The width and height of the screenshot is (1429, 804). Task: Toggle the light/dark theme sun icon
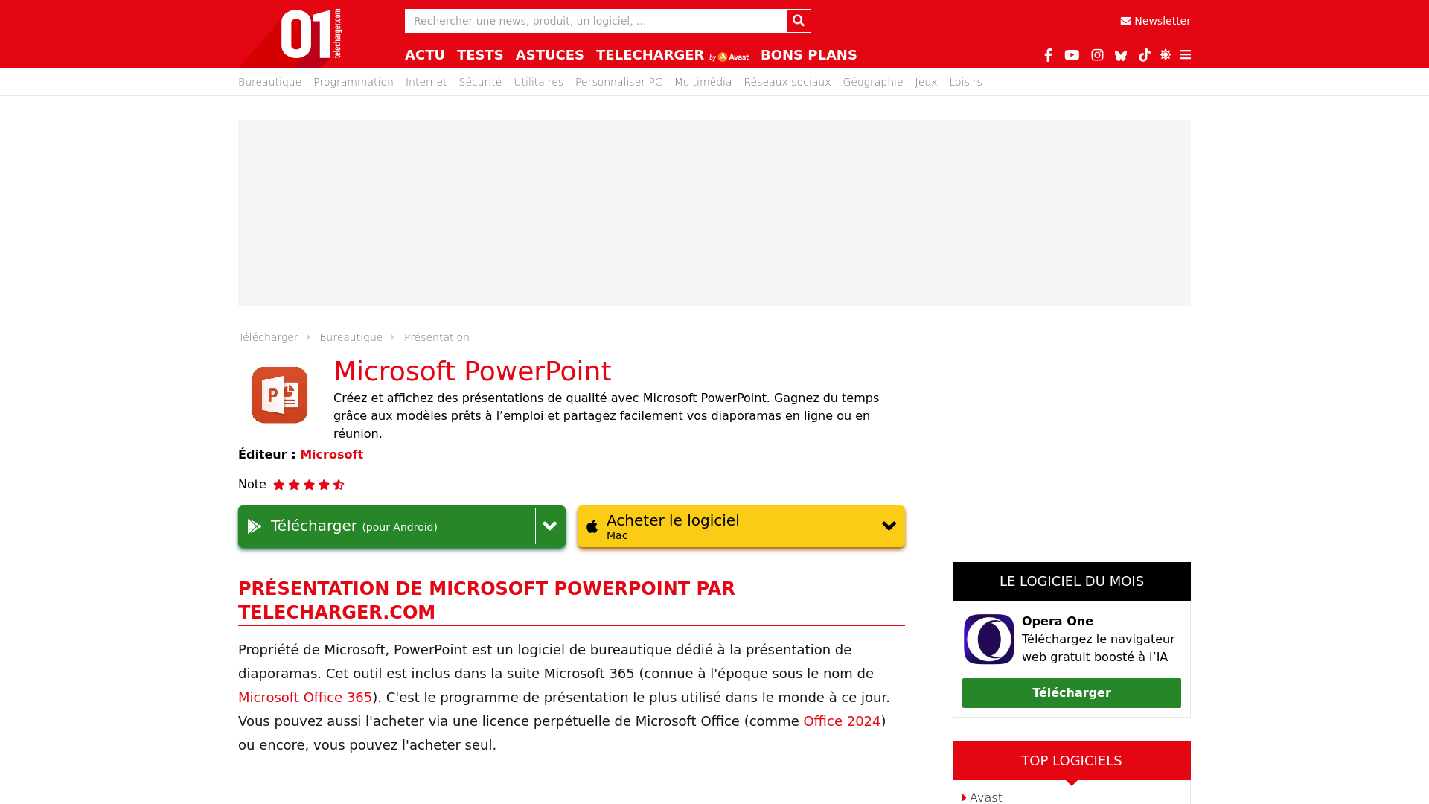coord(1166,55)
